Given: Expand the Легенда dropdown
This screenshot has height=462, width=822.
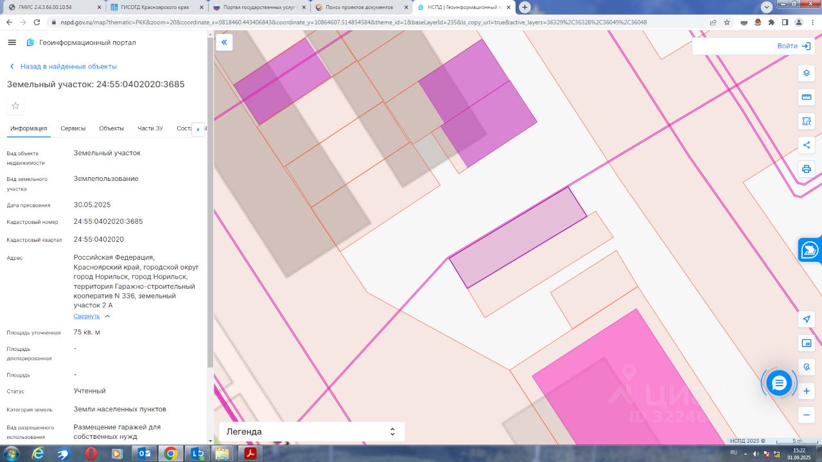Looking at the screenshot, I should pos(311,432).
